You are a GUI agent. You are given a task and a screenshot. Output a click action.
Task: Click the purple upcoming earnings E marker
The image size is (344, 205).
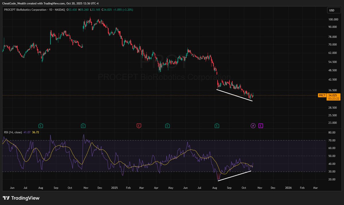coord(261,125)
